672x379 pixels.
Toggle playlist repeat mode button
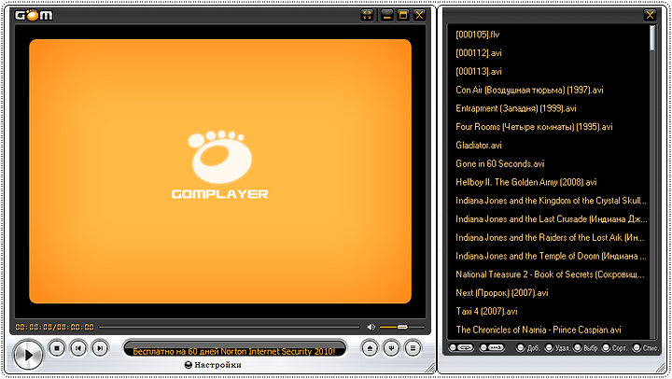point(461,347)
